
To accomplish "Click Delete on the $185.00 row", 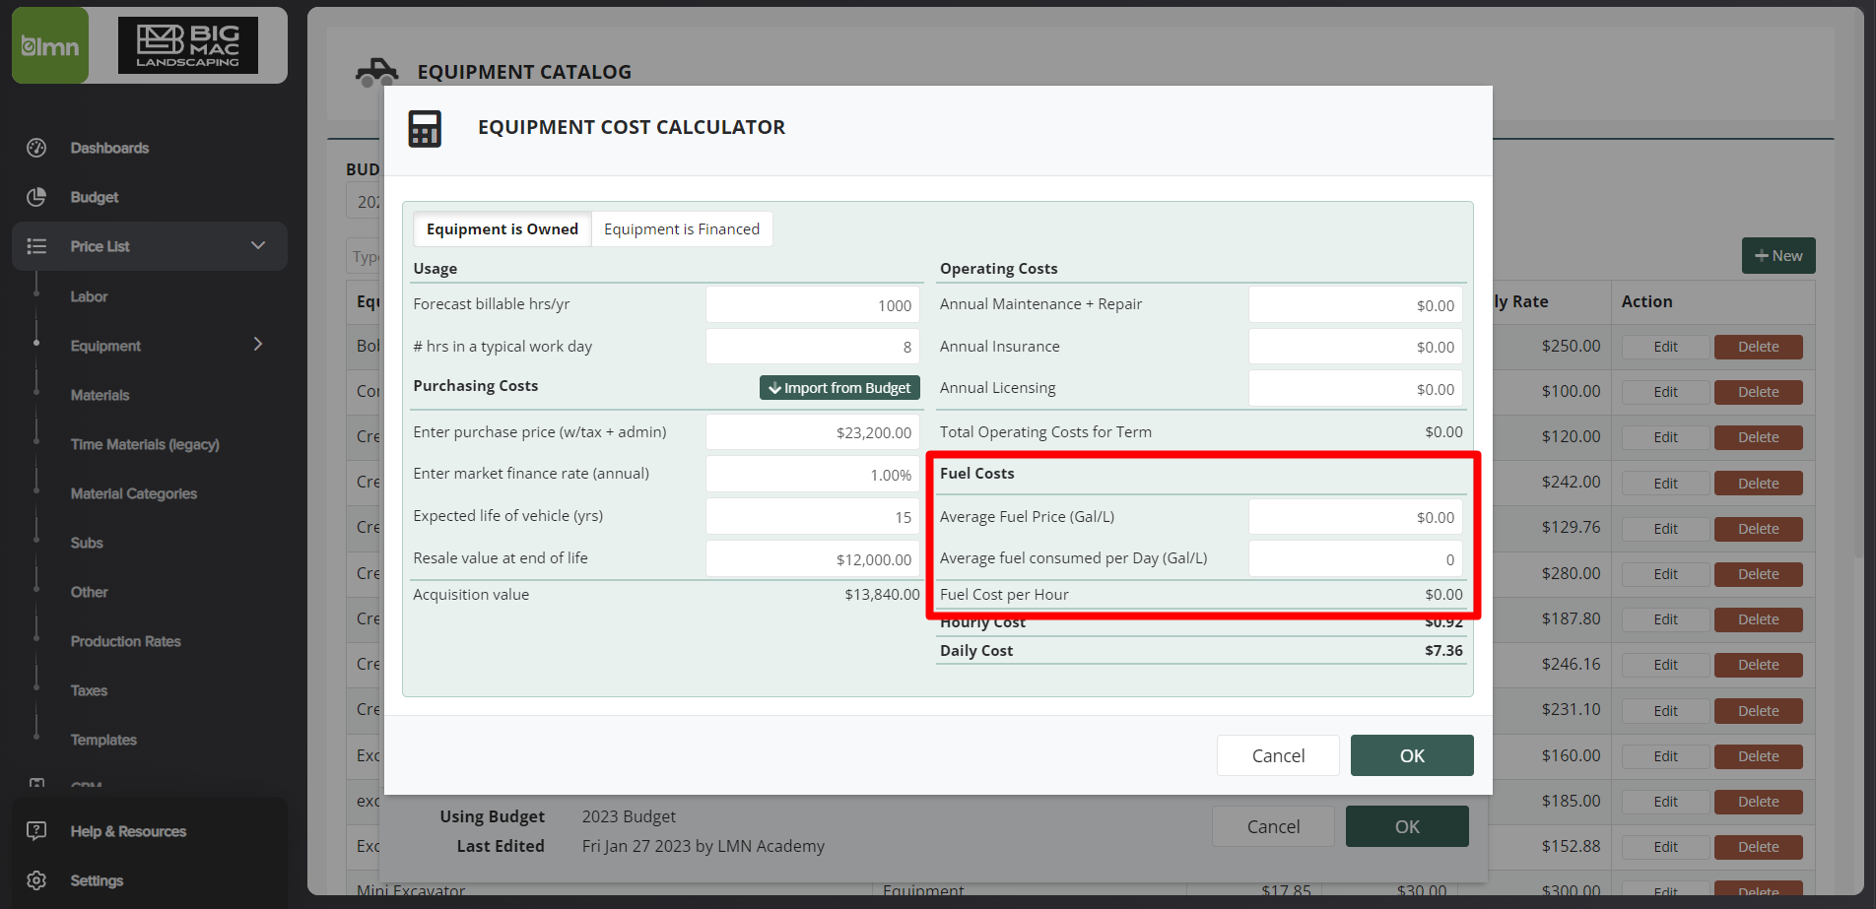I will coord(1758,802).
